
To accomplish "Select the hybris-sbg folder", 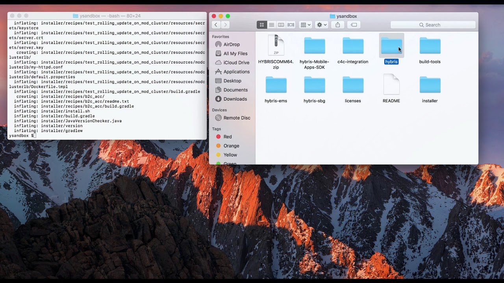I will click(x=315, y=85).
